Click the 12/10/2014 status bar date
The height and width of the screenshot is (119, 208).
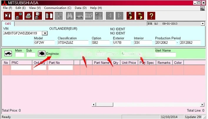(x=169, y=117)
